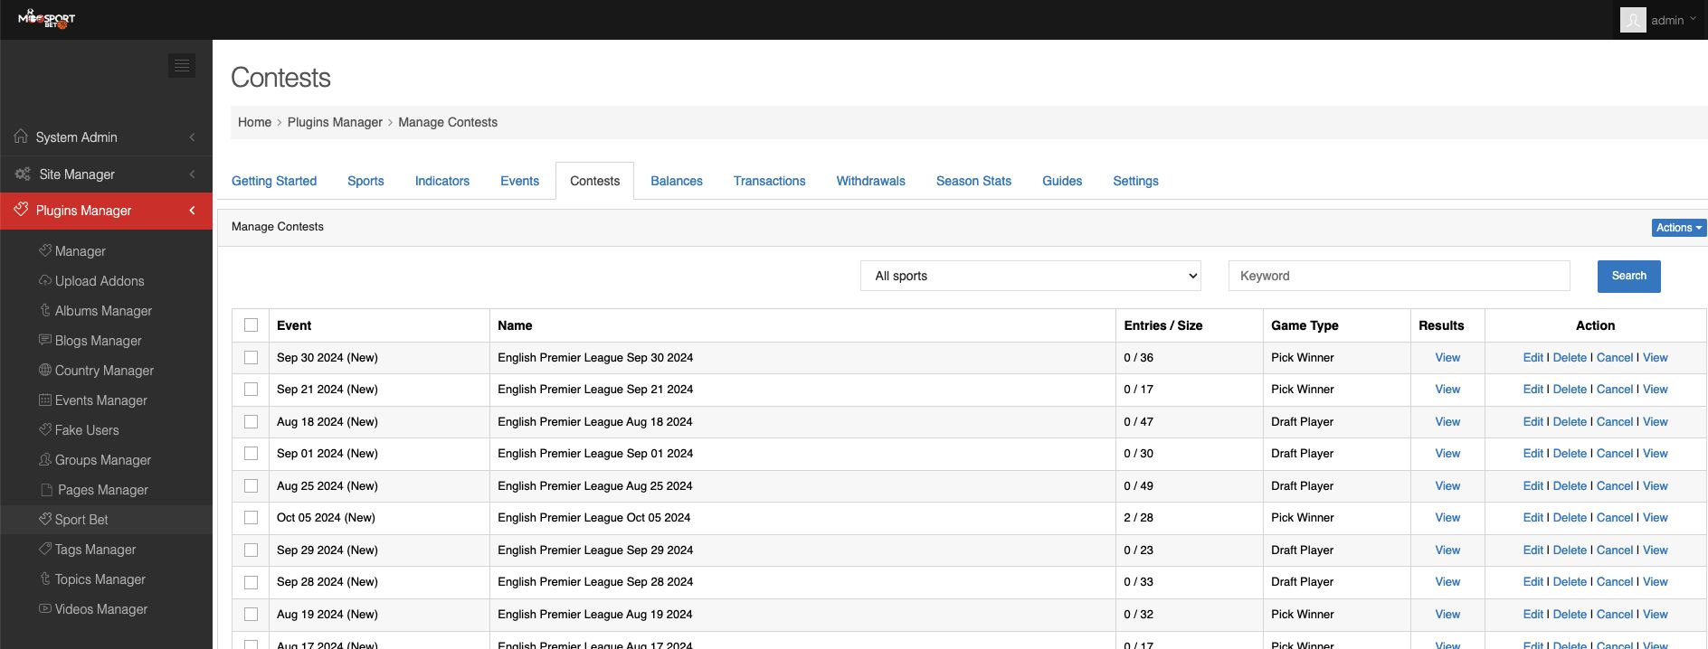This screenshot has width=1708, height=649.
Task: Open Sport Bet in the sidebar
Action: tap(81, 520)
